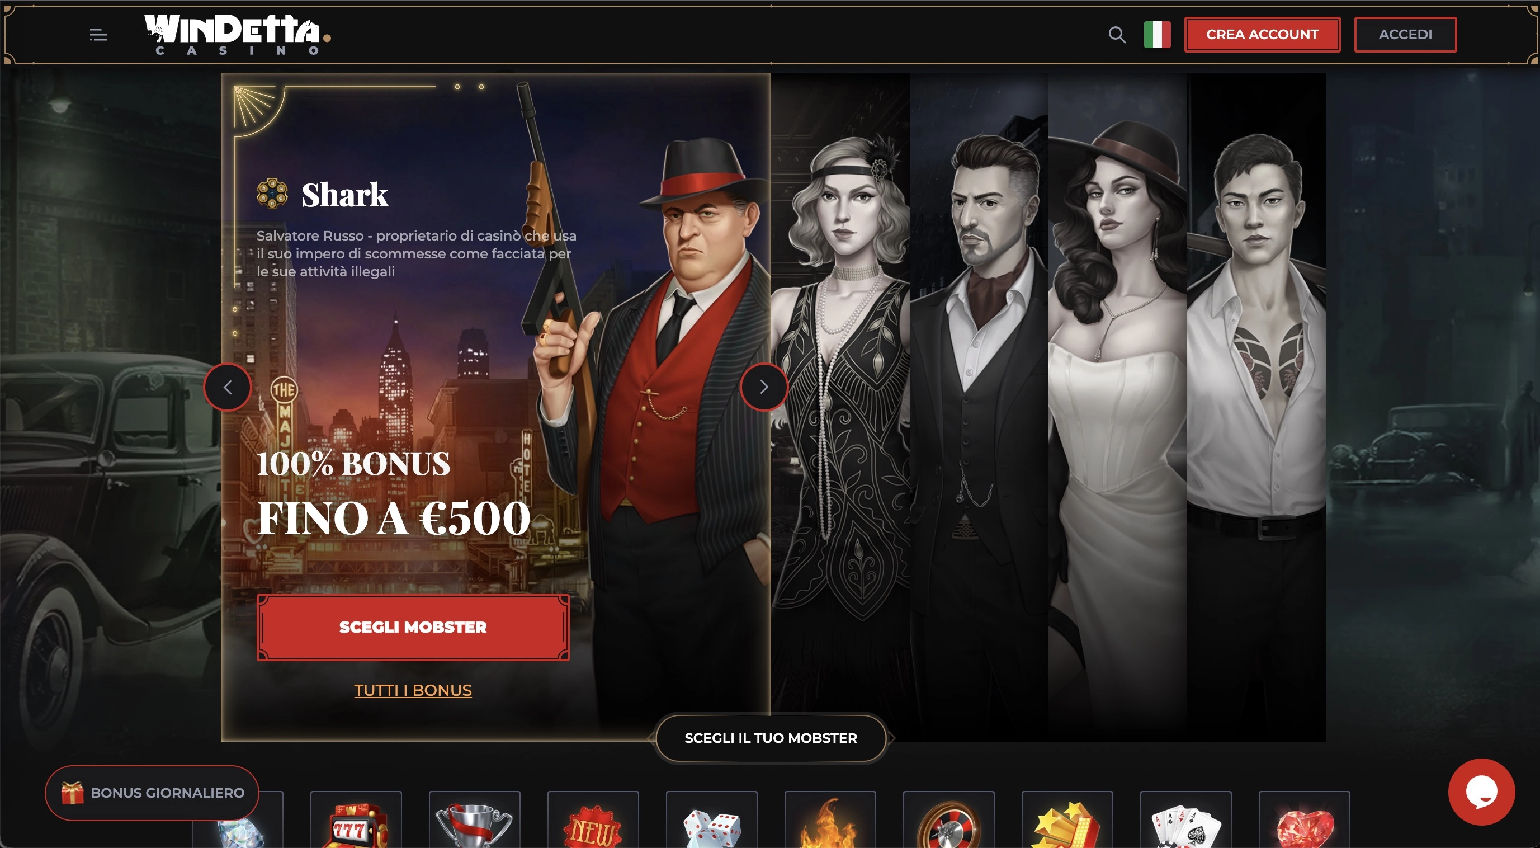This screenshot has height=848, width=1540.
Task: Go to previous mobster with left arrow
Action: point(227,388)
